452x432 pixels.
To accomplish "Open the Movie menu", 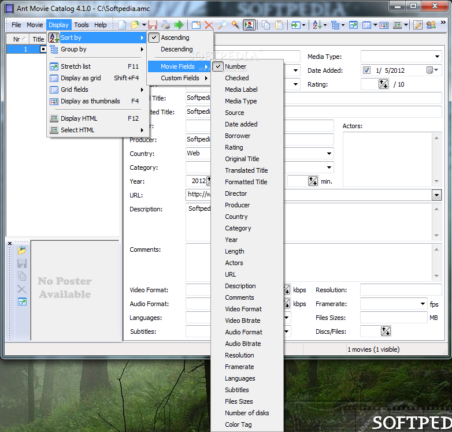I will point(35,25).
